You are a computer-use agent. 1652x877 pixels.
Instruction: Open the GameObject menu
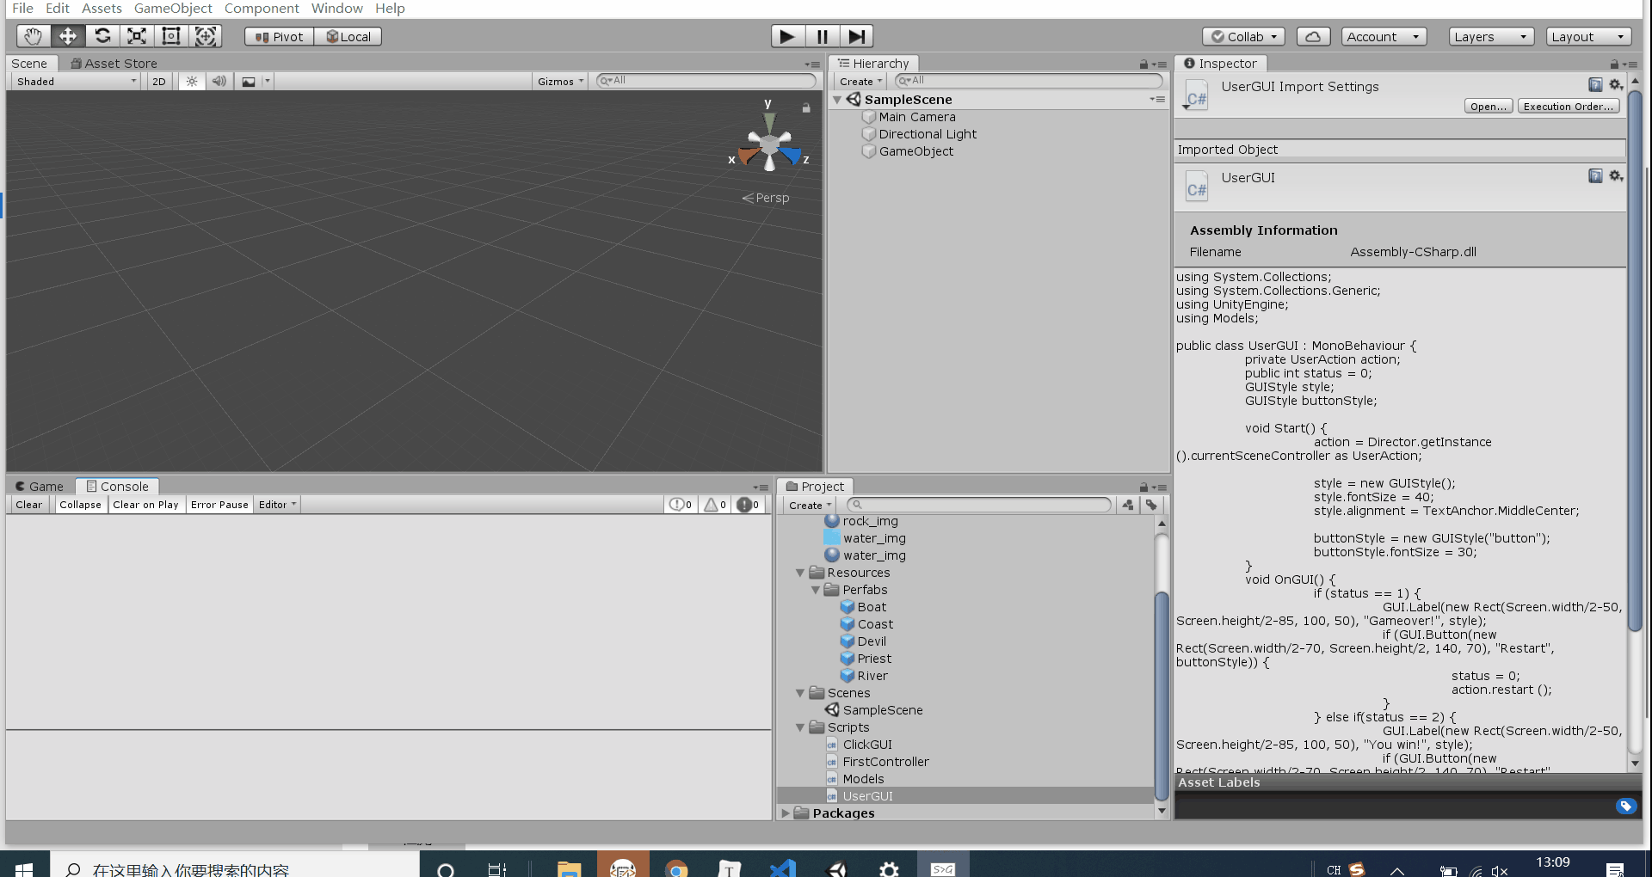point(173,9)
